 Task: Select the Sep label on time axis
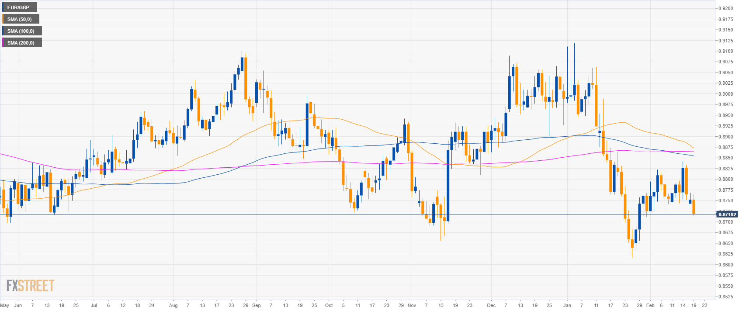(257, 305)
